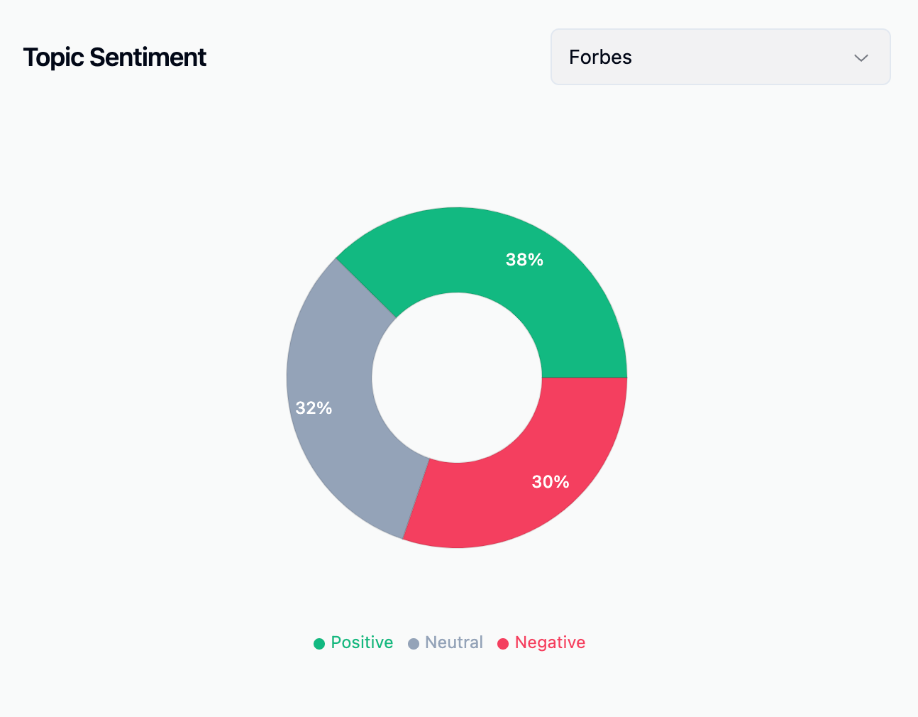Click the 38% label on the chart
Image resolution: width=918 pixels, height=717 pixels.
click(x=524, y=260)
